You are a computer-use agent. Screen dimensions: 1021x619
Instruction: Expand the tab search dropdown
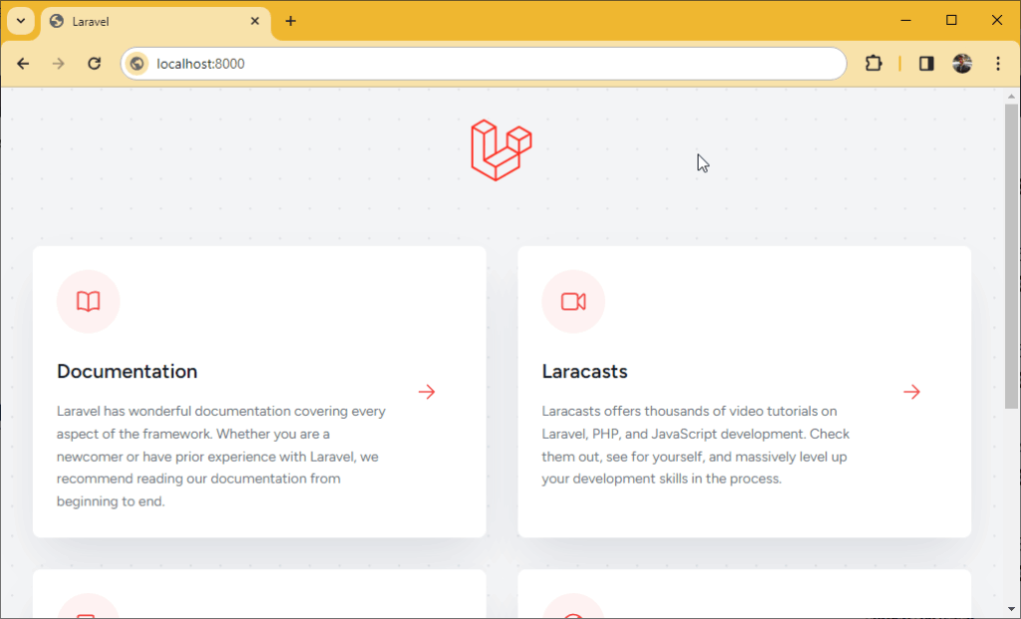click(x=21, y=21)
